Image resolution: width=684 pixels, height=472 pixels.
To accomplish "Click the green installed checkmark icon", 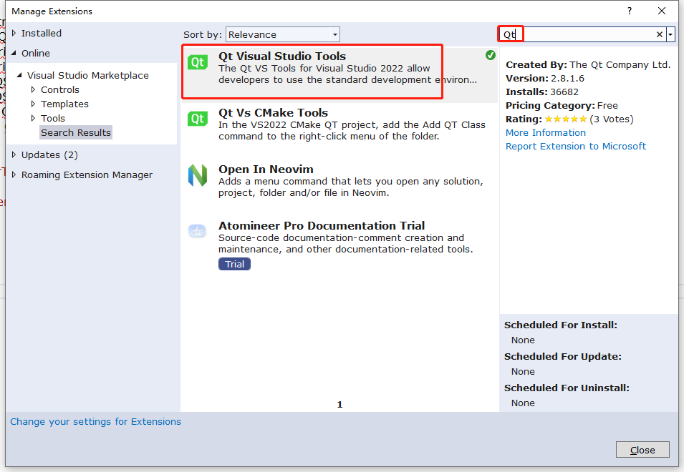I will [491, 55].
